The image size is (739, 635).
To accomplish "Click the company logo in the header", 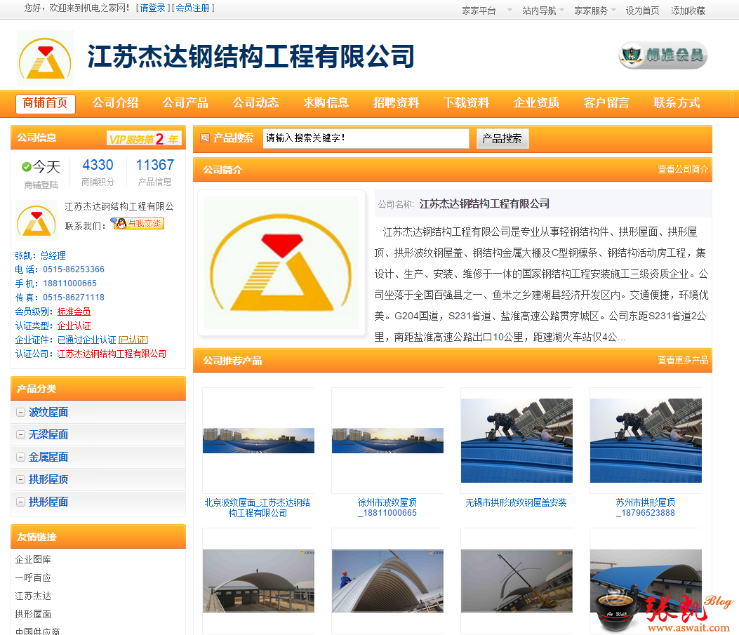I will 45,58.
